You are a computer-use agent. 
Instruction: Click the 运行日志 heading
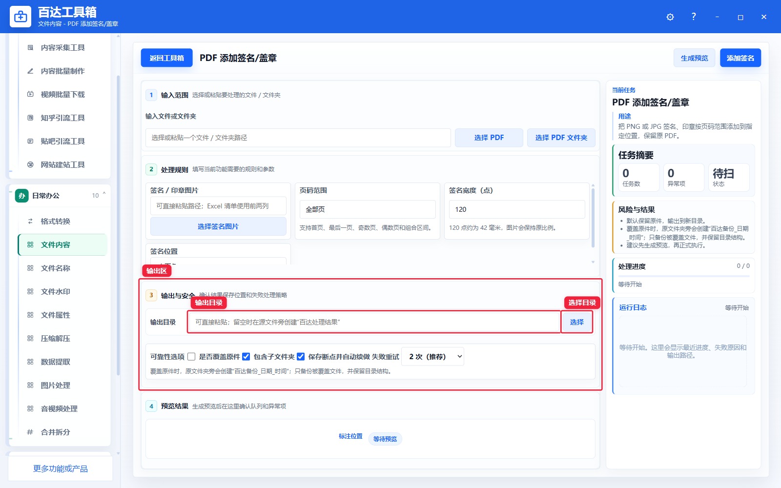pyautogui.click(x=633, y=307)
